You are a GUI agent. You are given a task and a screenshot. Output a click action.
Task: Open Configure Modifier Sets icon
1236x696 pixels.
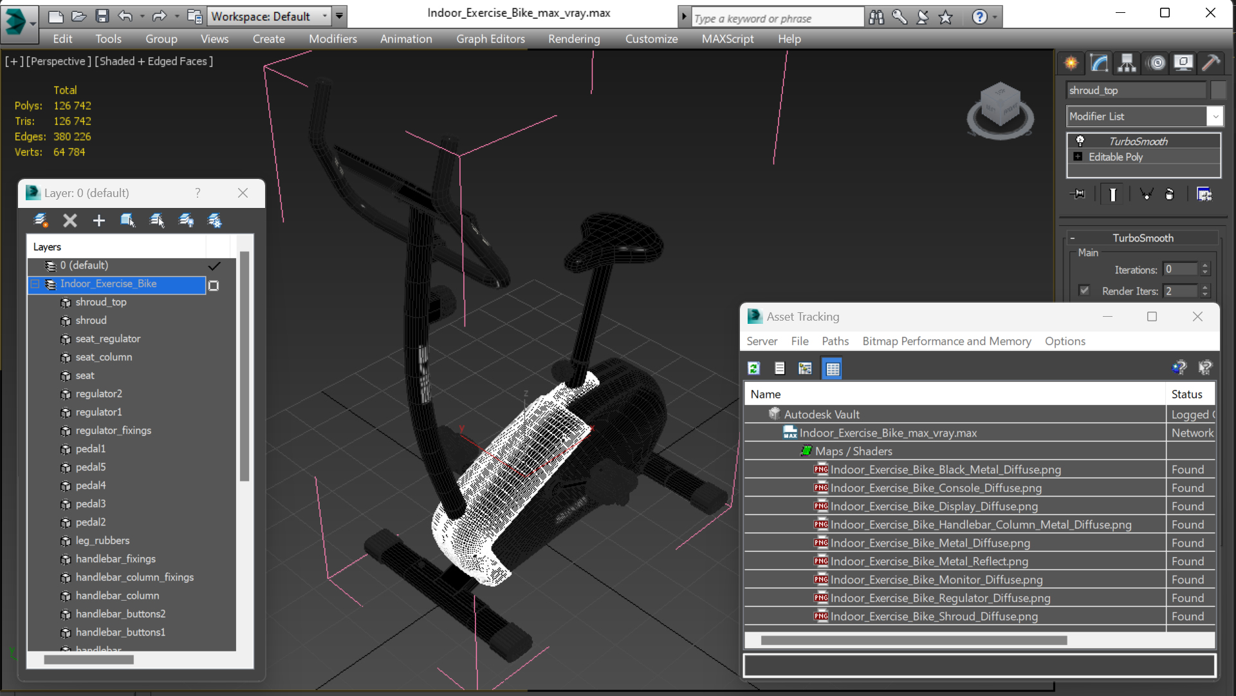click(1204, 194)
